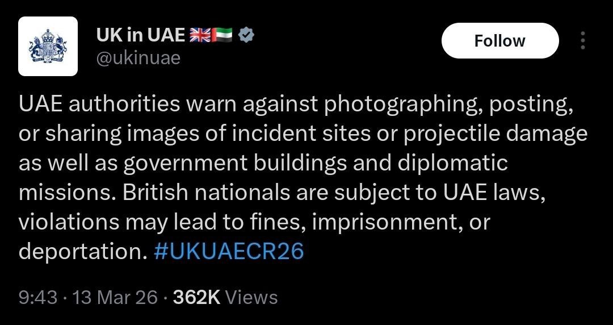Click the 9:43 timestamp
The image size is (613, 325).
point(38,298)
